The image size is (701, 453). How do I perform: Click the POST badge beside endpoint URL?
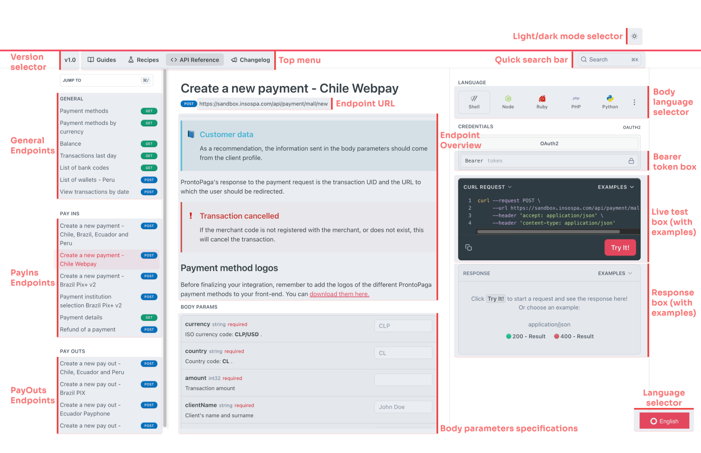click(x=189, y=104)
